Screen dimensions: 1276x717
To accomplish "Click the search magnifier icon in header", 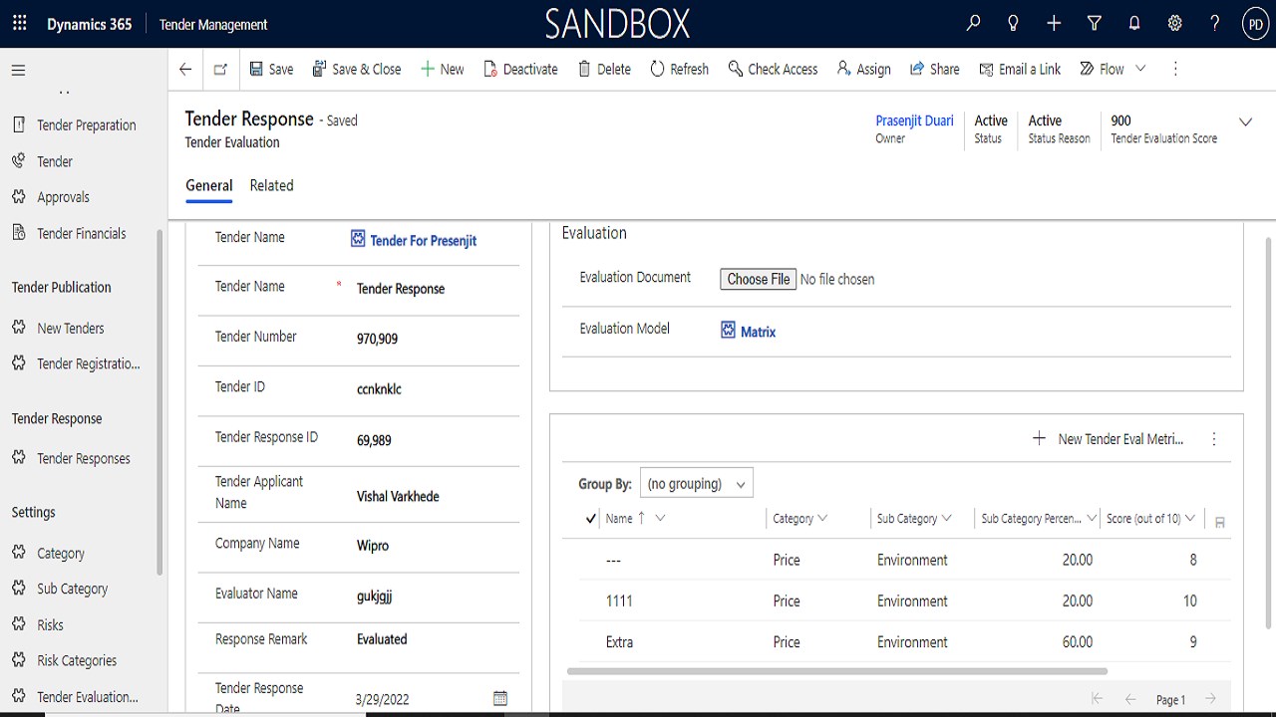I will pyautogui.click(x=974, y=24).
